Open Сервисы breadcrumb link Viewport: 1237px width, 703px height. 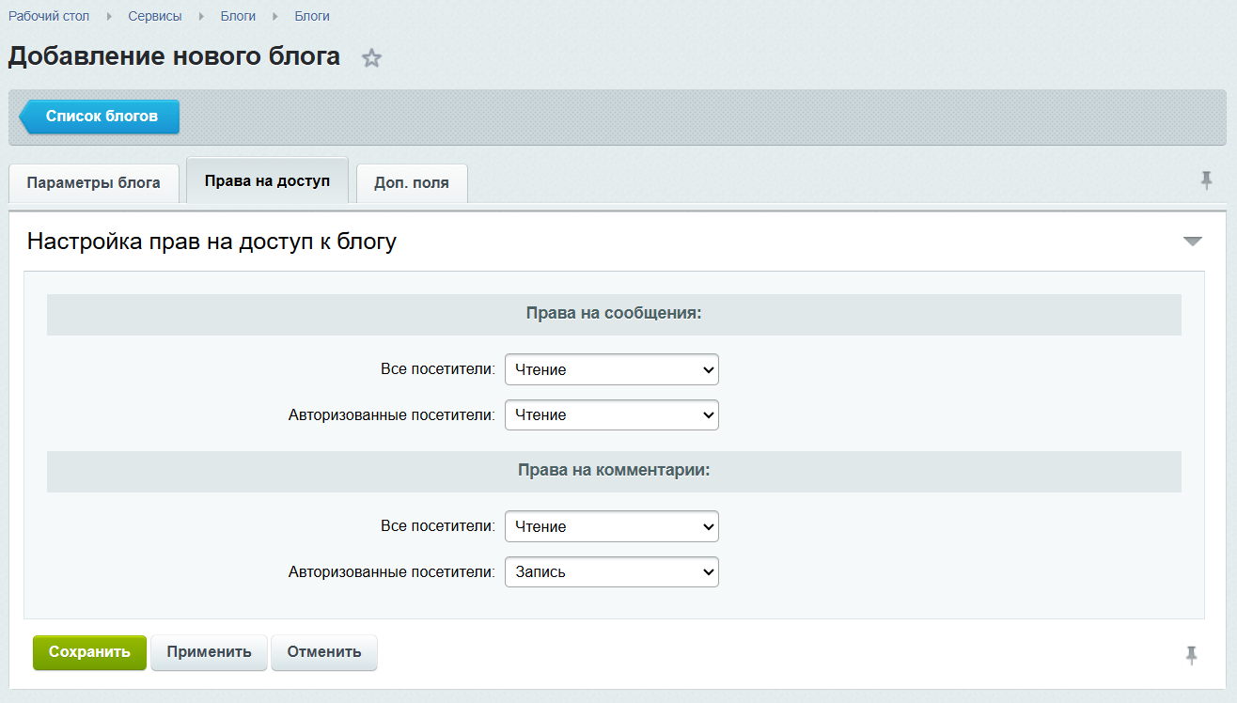pos(155,16)
